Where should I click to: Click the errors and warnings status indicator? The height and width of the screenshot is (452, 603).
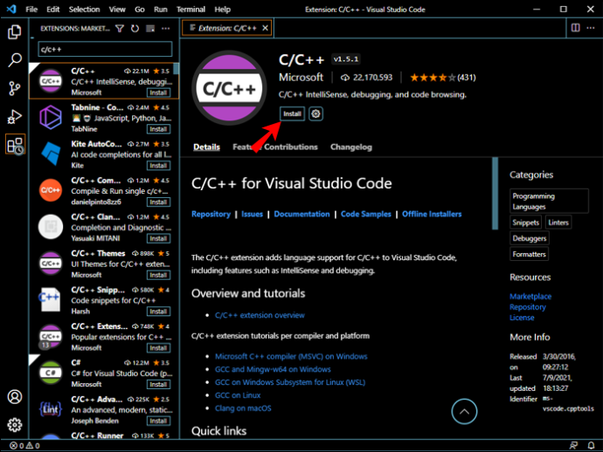click(24, 446)
